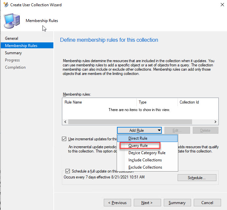Sort by the Rule Name column header
This screenshot has height=210, width=227.
pos(73,102)
